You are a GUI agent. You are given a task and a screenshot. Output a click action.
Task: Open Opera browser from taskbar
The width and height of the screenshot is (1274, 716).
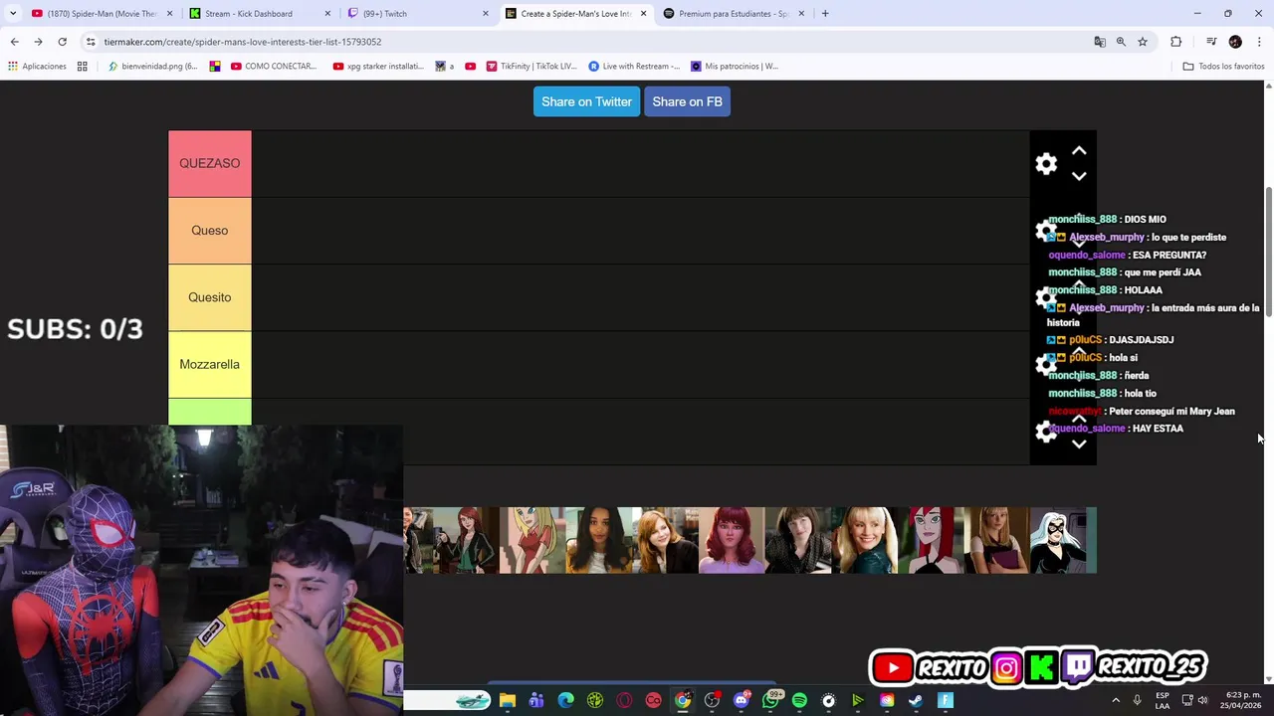click(624, 700)
